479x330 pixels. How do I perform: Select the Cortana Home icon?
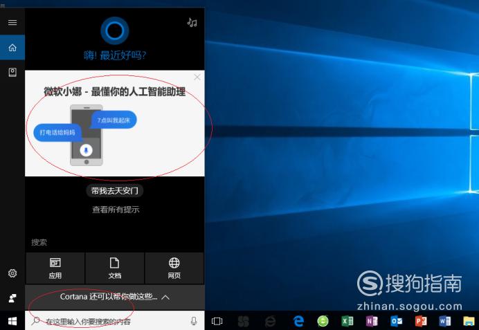[x=12, y=48]
